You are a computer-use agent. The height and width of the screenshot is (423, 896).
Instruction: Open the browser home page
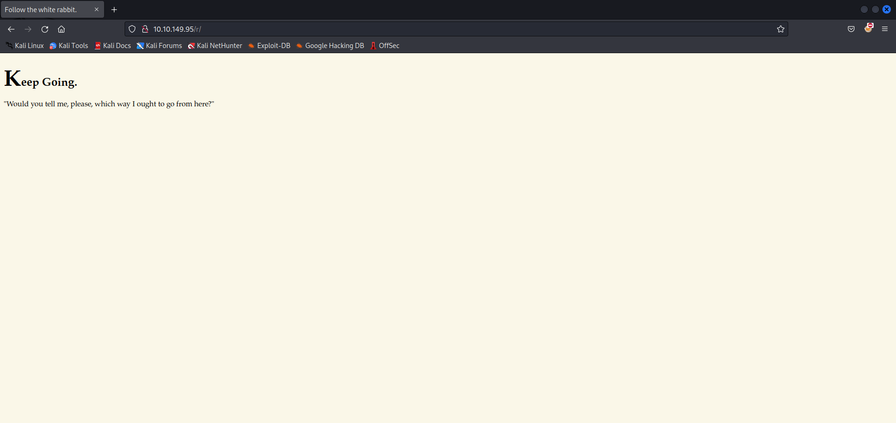(x=61, y=29)
